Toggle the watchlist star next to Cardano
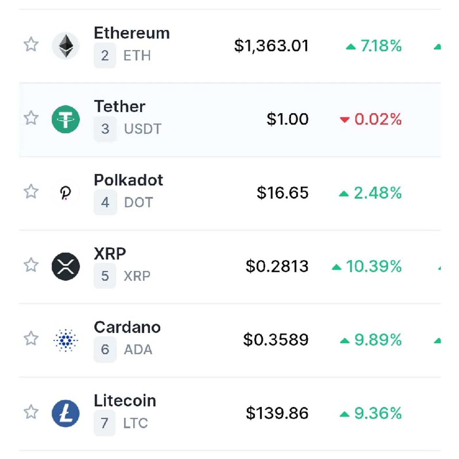 (31, 338)
